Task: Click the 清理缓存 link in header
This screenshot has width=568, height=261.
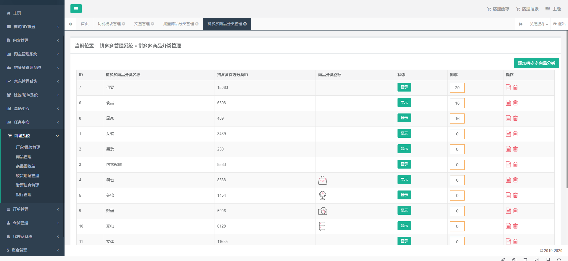Action: (x=498, y=9)
